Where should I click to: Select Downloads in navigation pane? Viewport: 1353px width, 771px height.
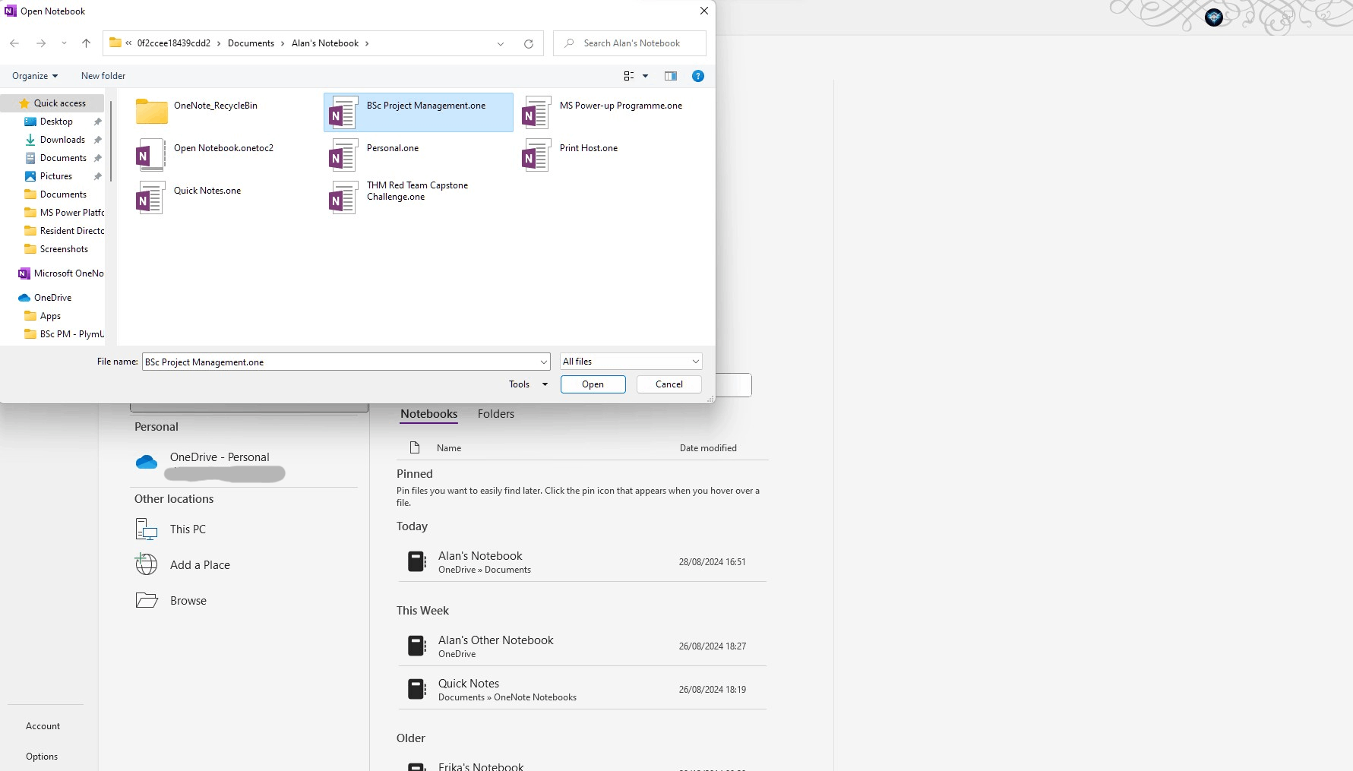62,140
